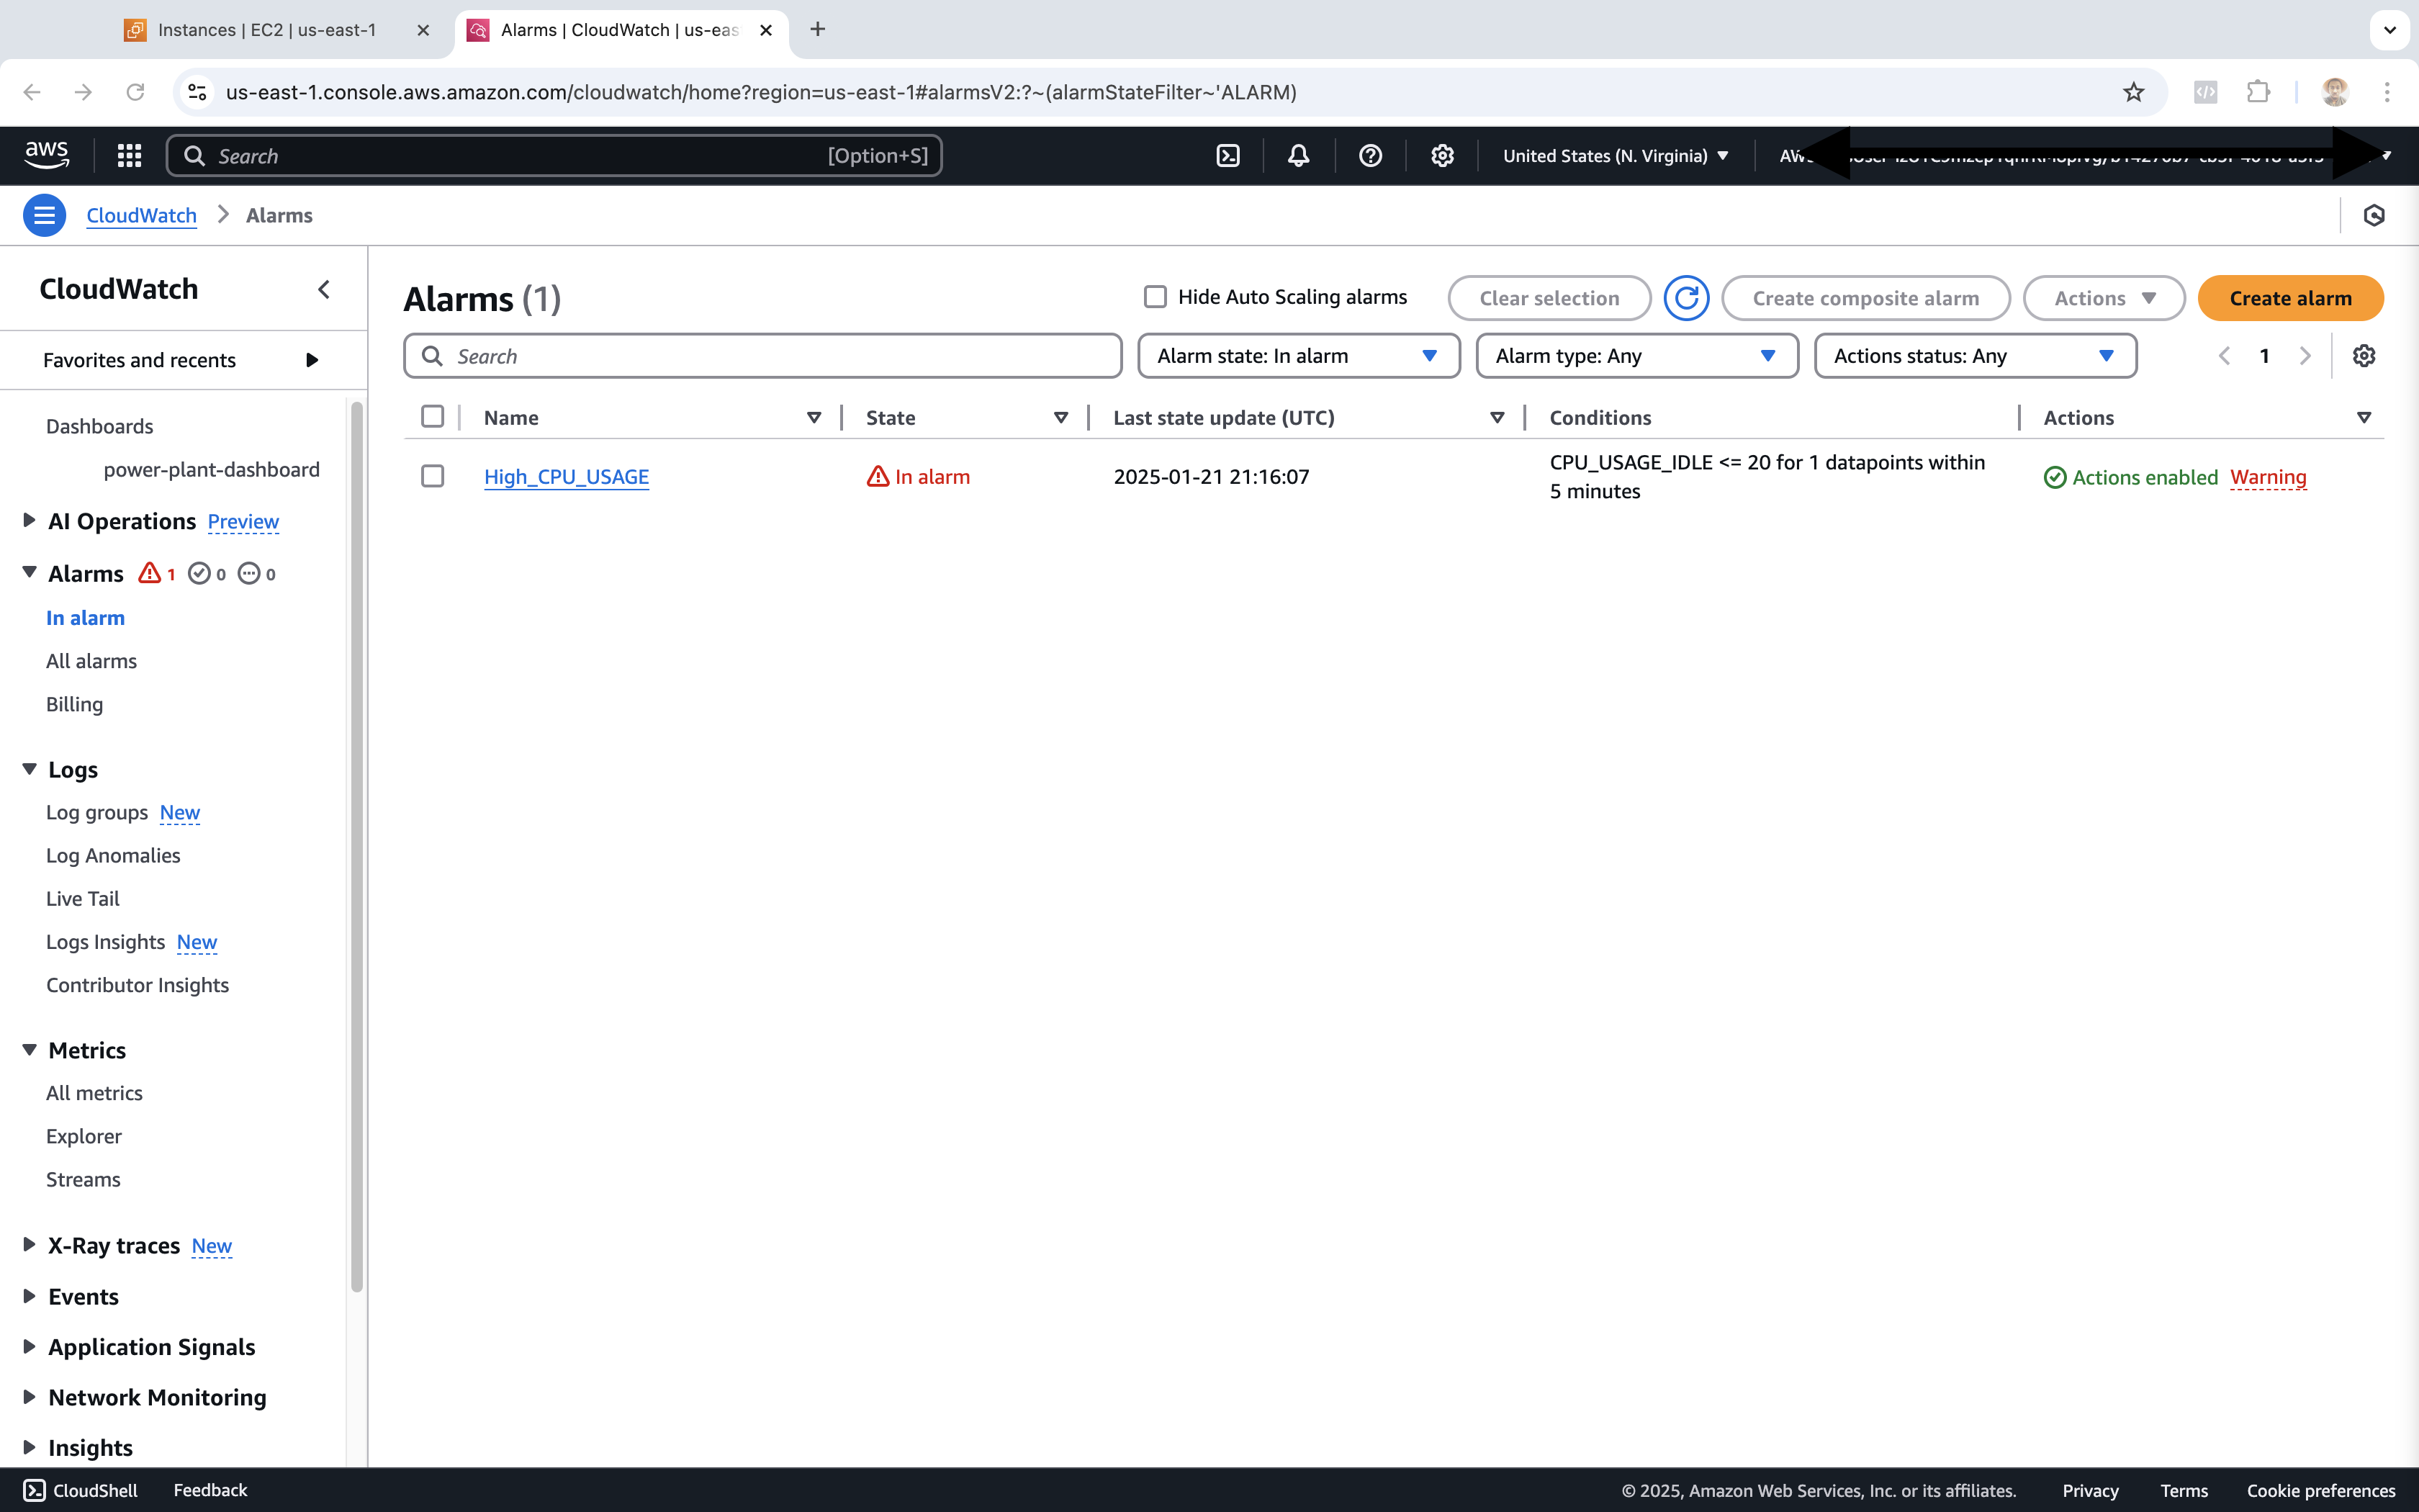Click Create composite alarm button
Screen dimensions: 2419x1512
pos(1865,298)
